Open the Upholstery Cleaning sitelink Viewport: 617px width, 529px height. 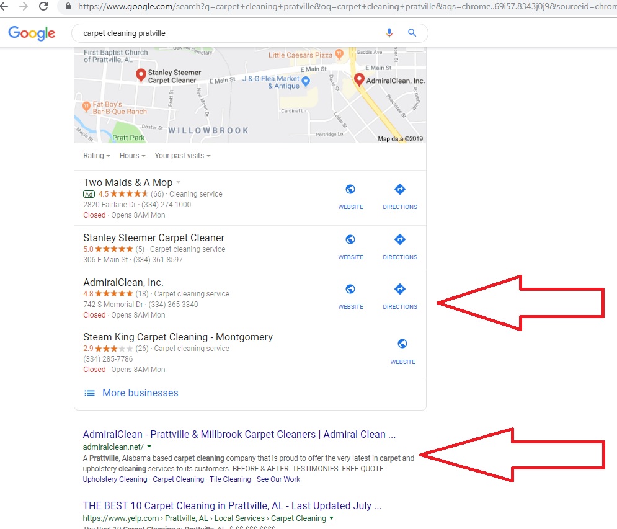click(x=115, y=479)
